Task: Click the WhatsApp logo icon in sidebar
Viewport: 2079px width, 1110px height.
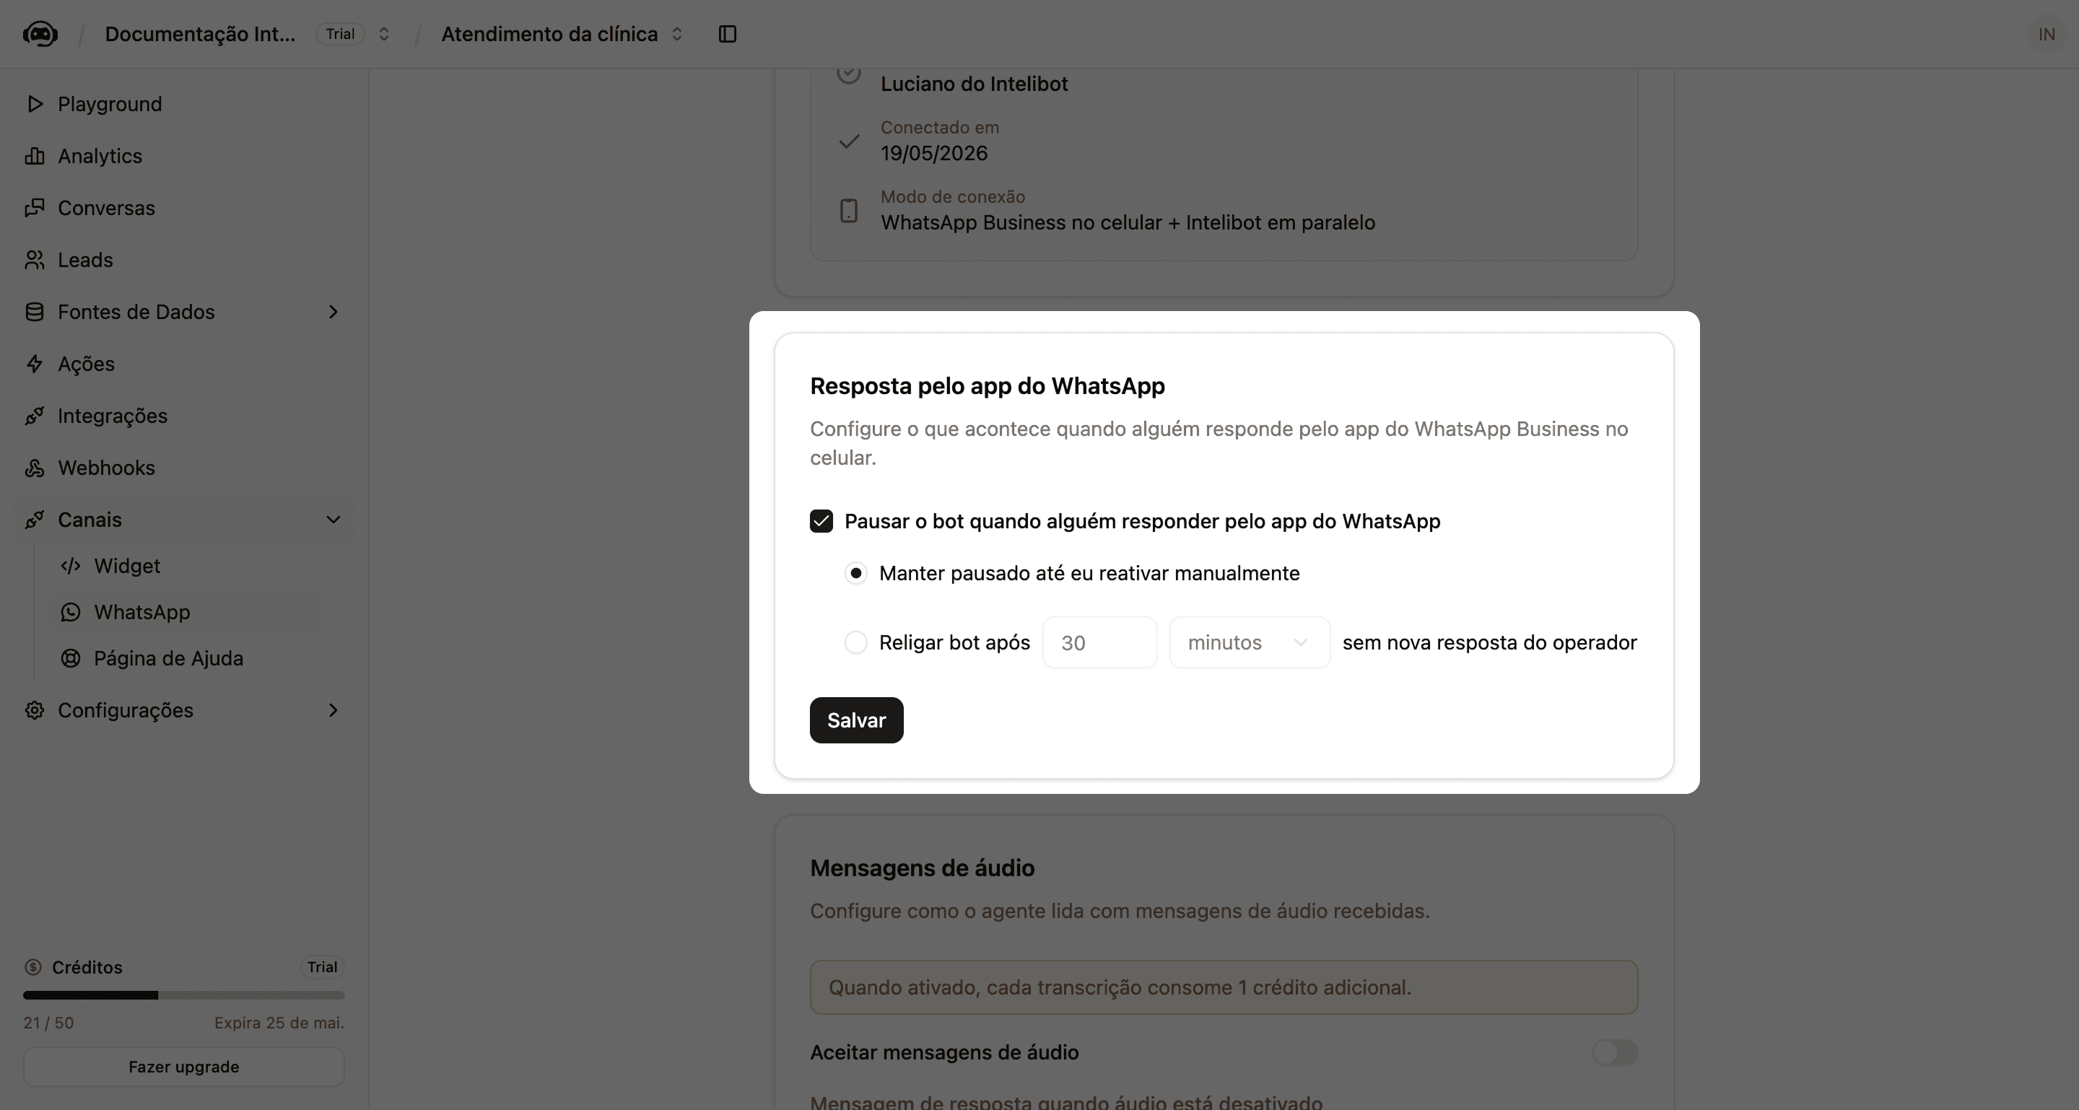Action: (71, 612)
